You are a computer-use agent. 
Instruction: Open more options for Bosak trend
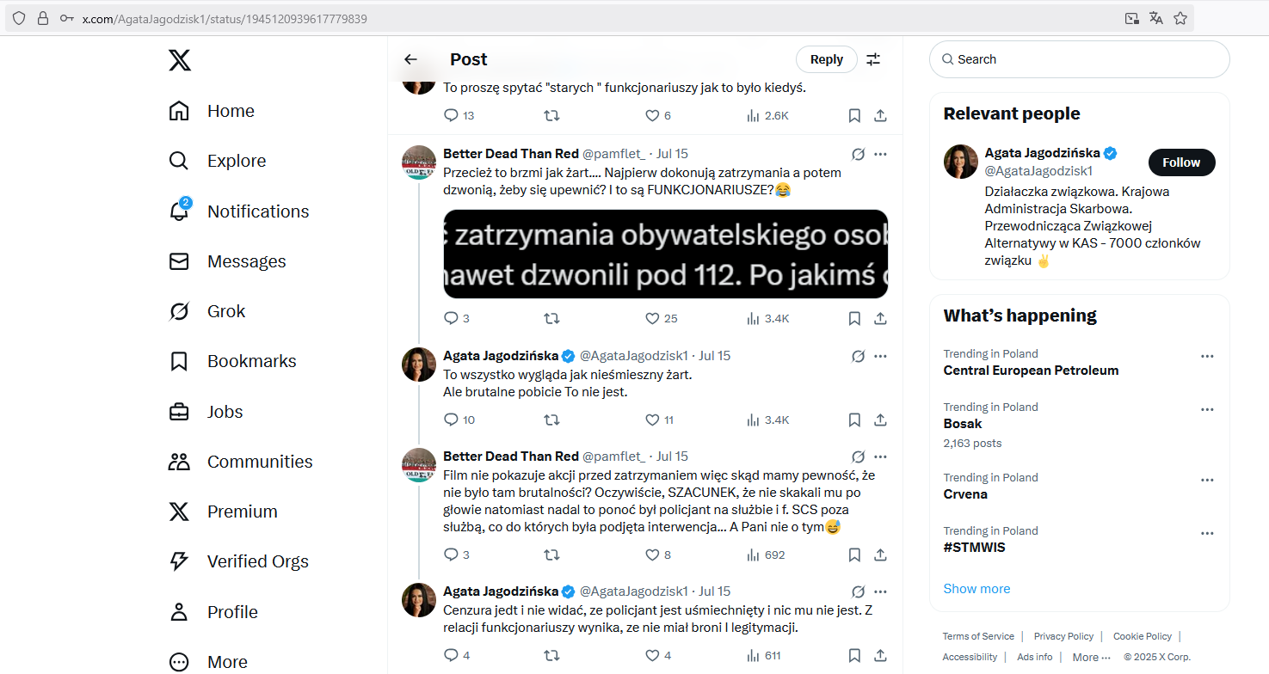coord(1207,409)
